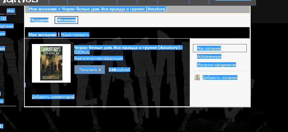
Task: Open Желания напарников list
Action: click(216, 65)
